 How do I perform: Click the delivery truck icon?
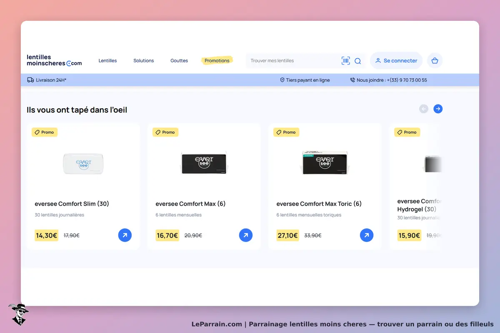pos(30,80)
